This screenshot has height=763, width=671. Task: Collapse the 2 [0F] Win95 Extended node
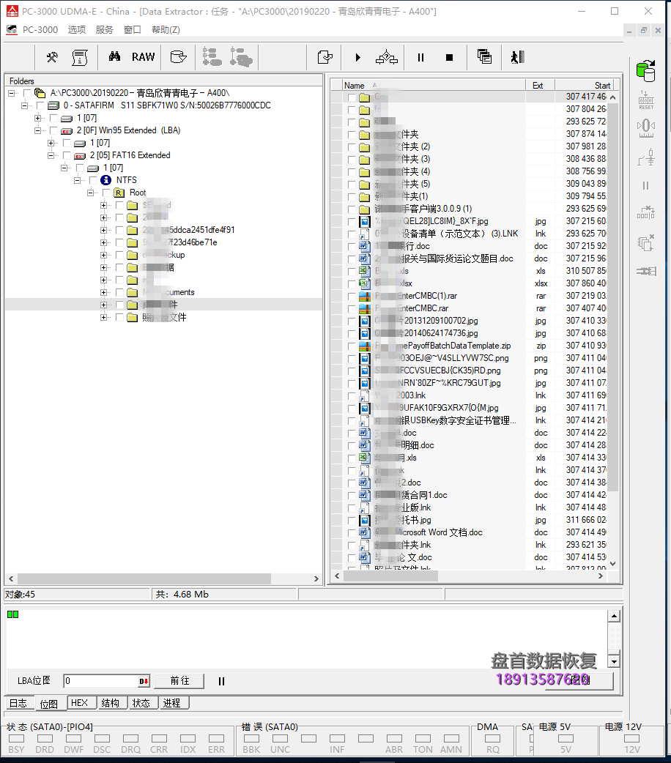point(38,130)
